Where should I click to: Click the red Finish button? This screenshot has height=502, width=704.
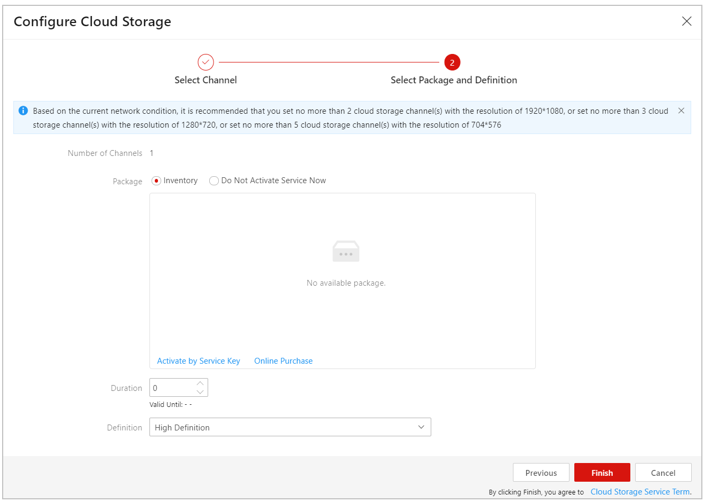(602, 473)
